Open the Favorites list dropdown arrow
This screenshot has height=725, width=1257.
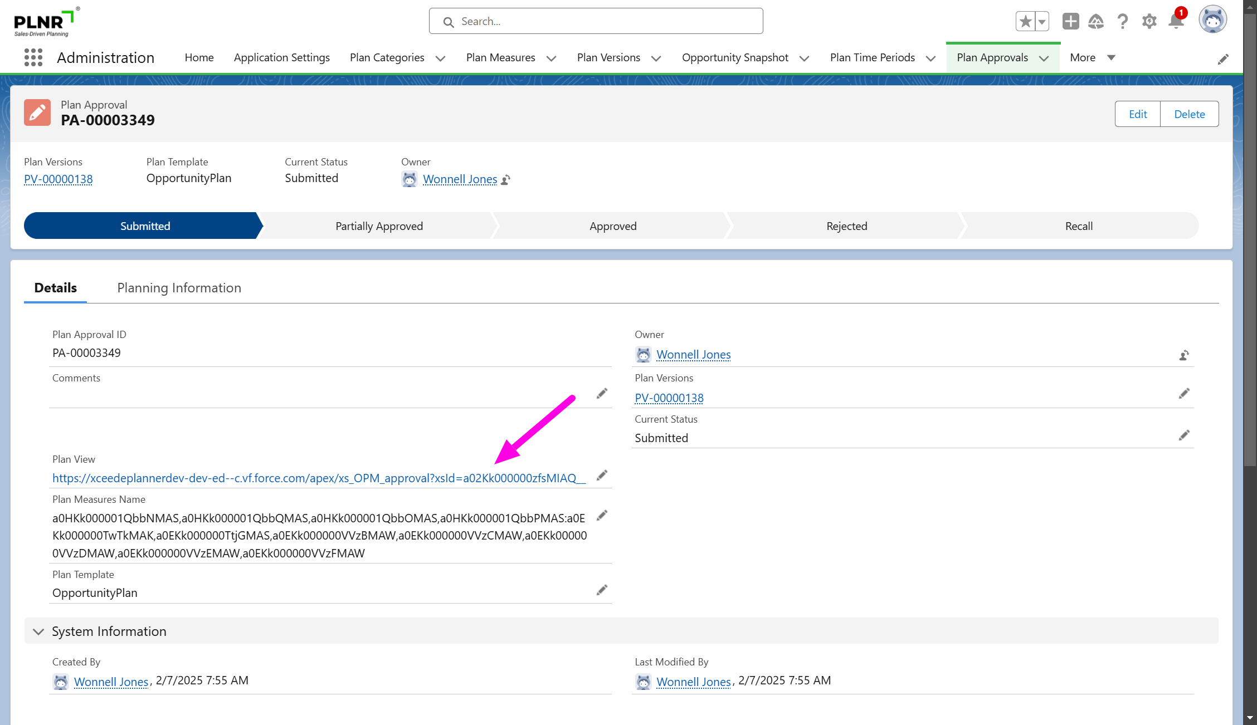(1041, 22)
